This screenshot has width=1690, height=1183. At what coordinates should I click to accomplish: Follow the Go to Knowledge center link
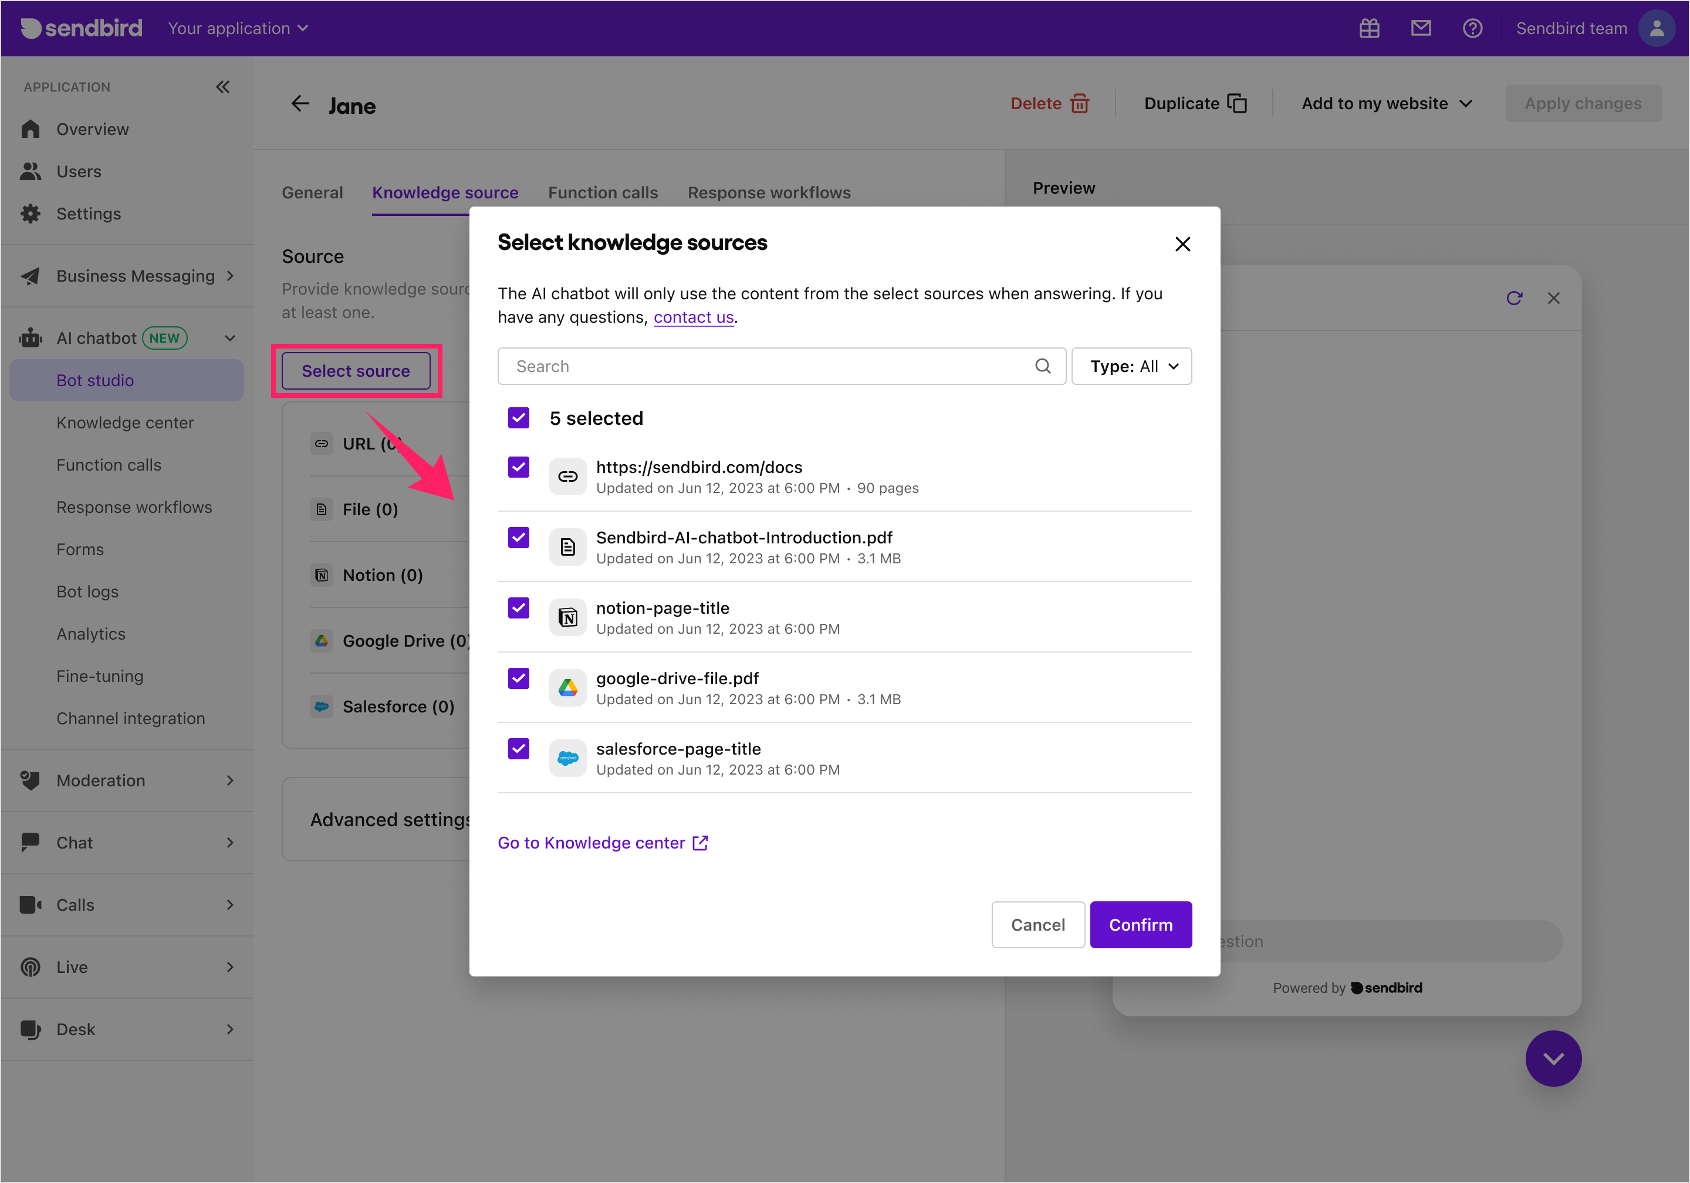pyautogui.click(x=603, y=843)
